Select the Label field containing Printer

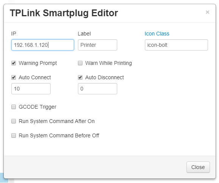pyautogui.click(x=98, y=45)
